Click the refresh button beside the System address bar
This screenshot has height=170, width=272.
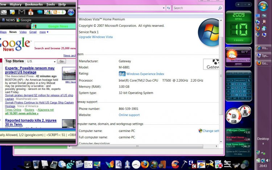click(x=168, y=8)
